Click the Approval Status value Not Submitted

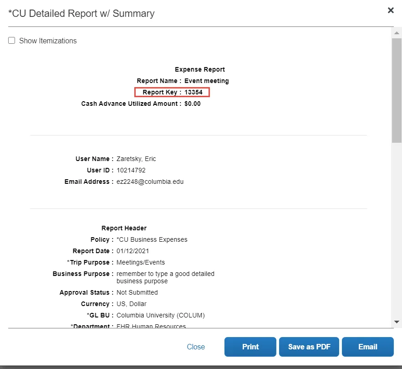[x=137, y=292]
